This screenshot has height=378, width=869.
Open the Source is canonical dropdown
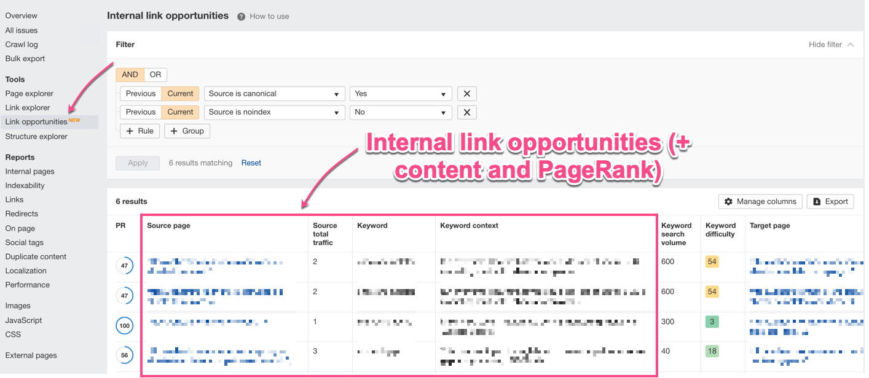coord(274,94)
